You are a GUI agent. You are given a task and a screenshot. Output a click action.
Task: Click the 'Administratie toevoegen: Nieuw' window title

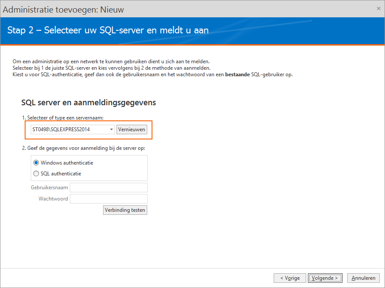[x=63, y=10]
